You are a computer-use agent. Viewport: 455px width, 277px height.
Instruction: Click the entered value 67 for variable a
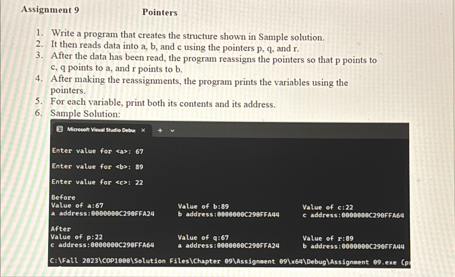tap(139, 151)
